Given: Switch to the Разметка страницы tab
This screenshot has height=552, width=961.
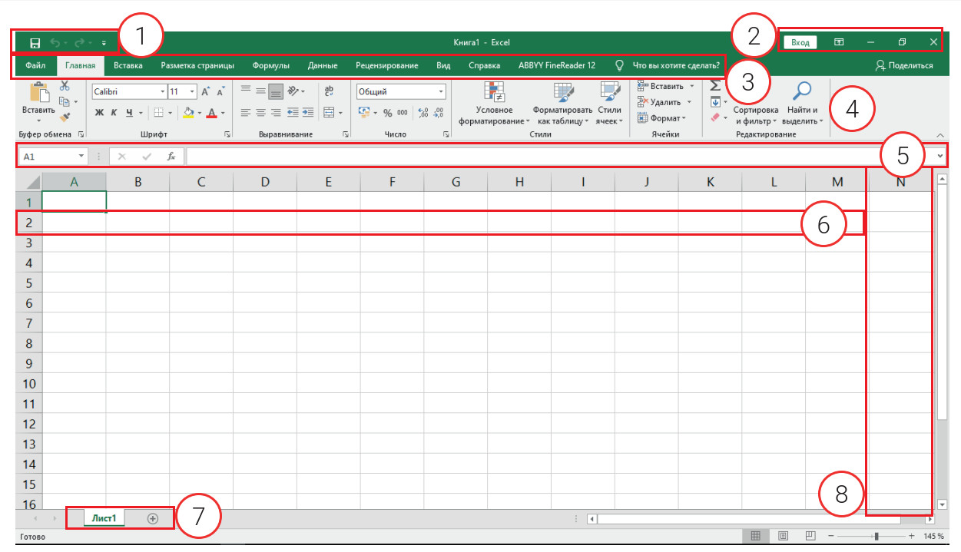Looking at the screenshot, I should [197, 65].
